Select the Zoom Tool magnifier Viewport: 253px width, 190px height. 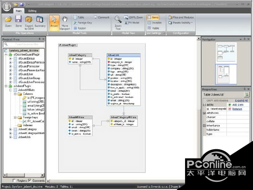click(118, 22)
